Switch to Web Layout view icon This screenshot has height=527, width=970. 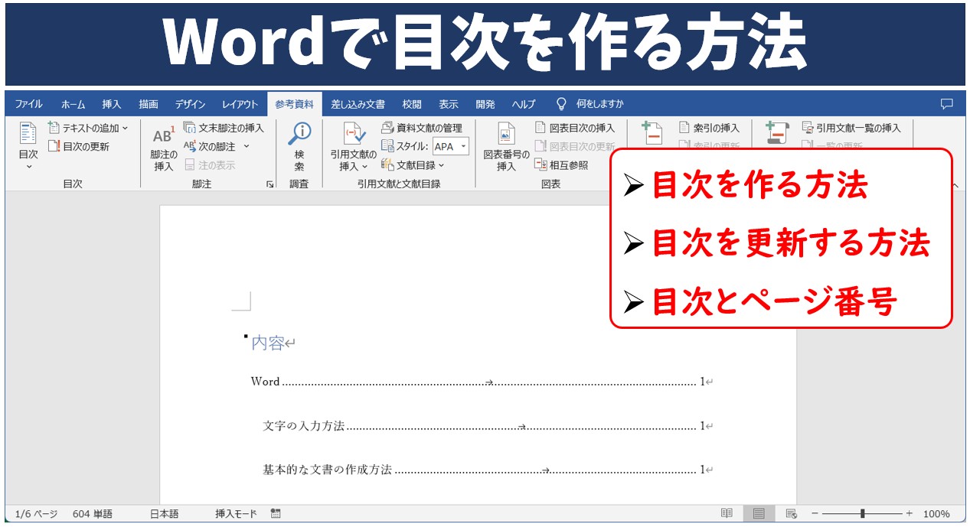coord(792,513)
